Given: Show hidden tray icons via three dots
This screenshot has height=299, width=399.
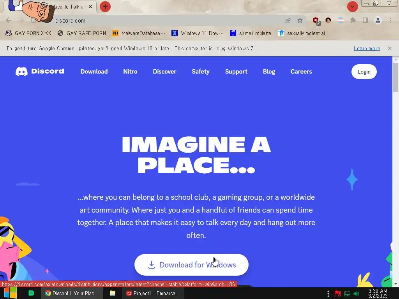Looking at the screenshot, I should point(328,294).
